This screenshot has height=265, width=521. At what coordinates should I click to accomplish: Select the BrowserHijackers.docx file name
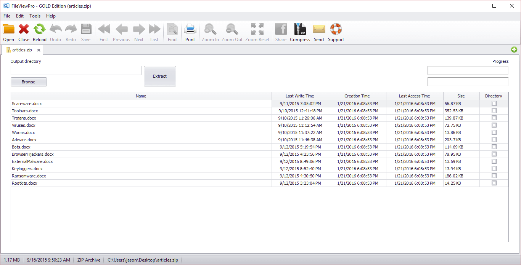click(x=33, y=154)
